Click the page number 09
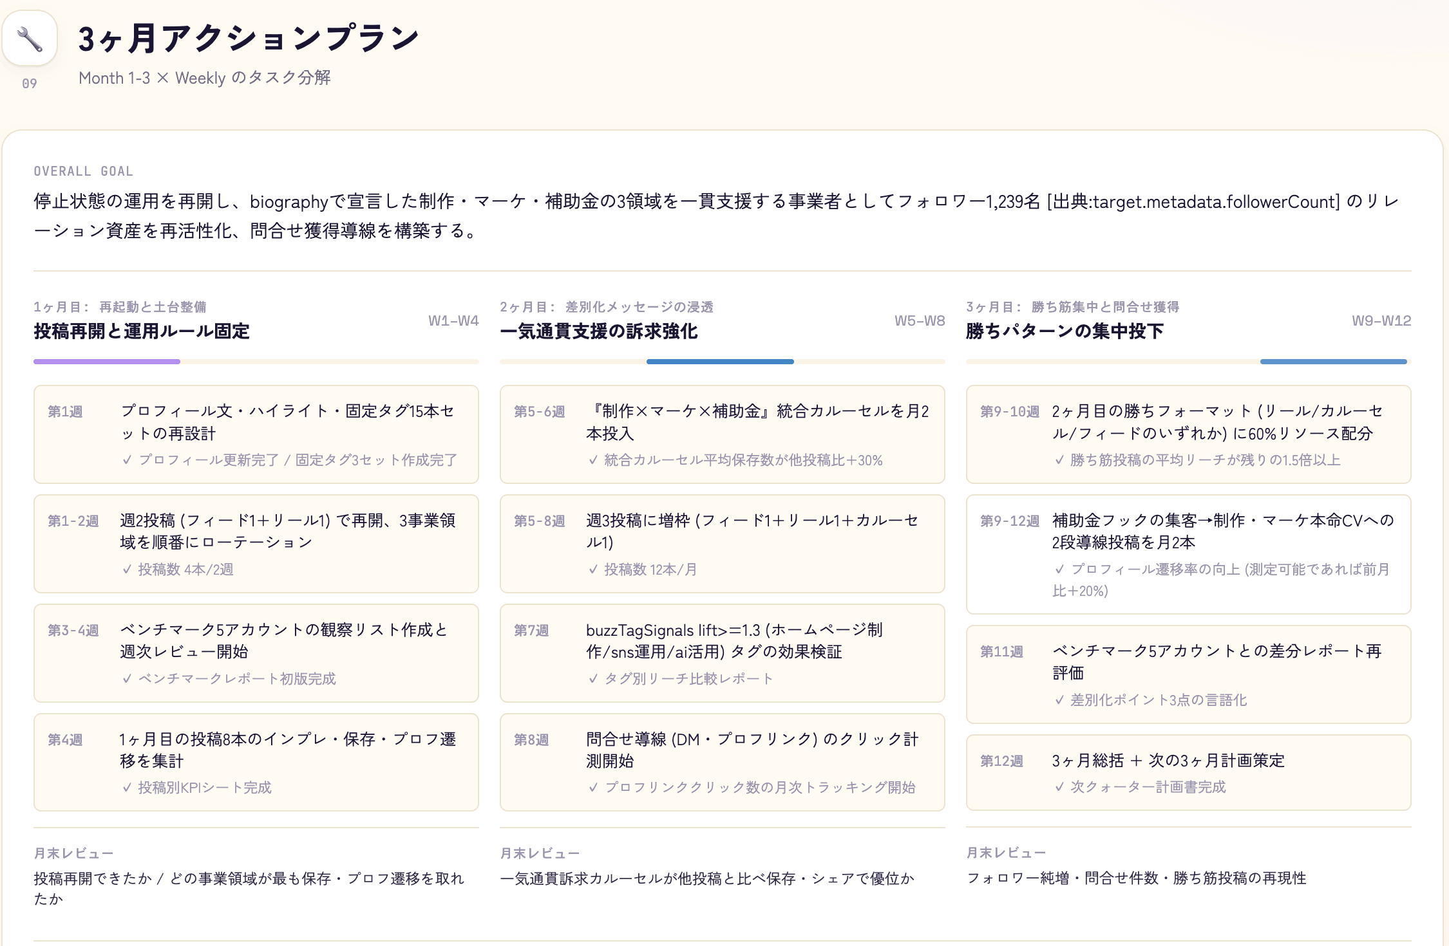The height and width of the screenshot is (946, 1449). 30,84
